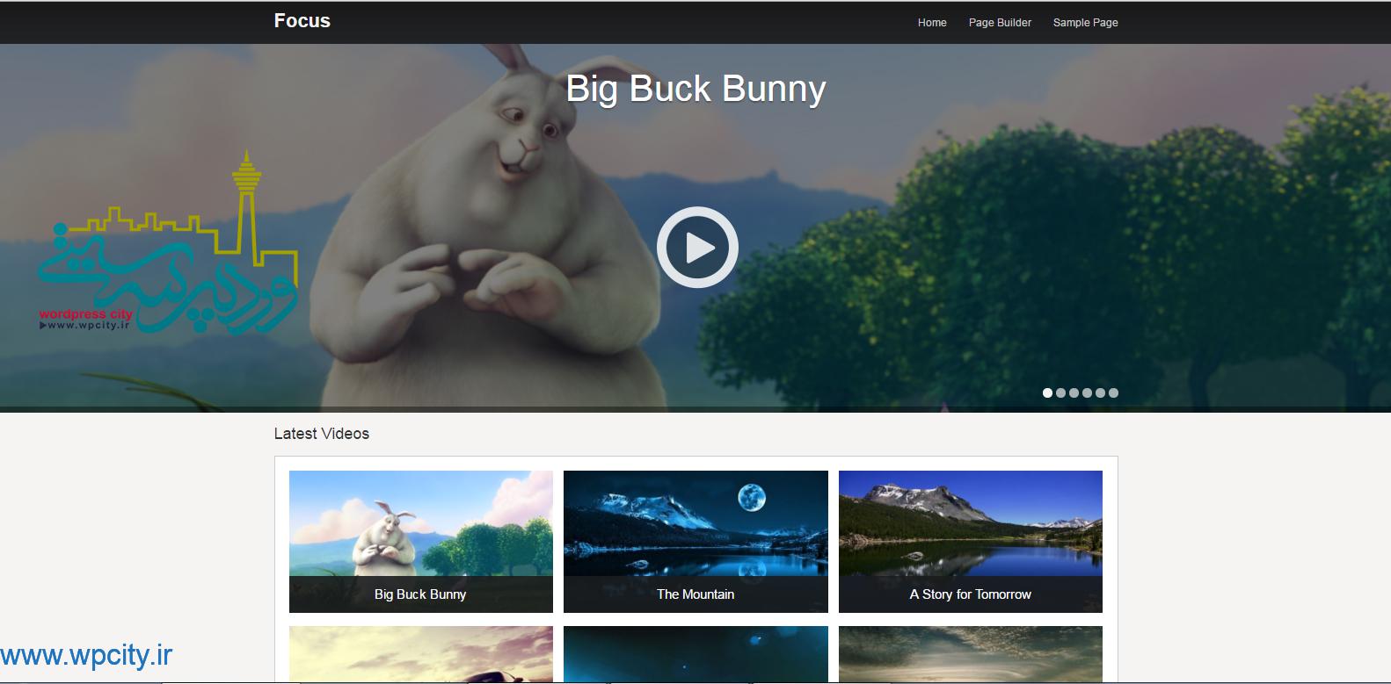The height and width of the screenshot is (684, 1391).
Task: Play the Big Buck Bunny hero video
Action: (x=697, y=248)
